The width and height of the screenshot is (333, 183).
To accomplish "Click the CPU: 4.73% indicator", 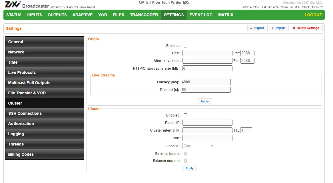I will [250, 7].
